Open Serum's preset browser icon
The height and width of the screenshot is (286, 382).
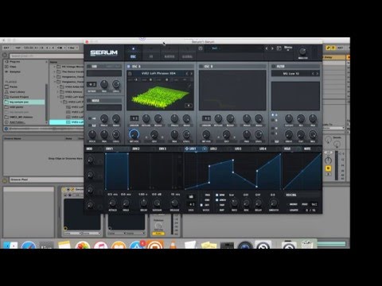(279, 48)
